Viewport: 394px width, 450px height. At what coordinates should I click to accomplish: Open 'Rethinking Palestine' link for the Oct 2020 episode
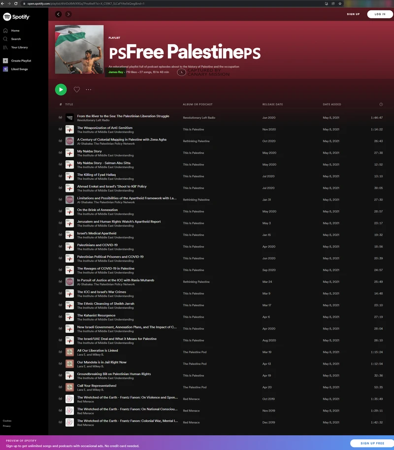(x=196, y=141)
